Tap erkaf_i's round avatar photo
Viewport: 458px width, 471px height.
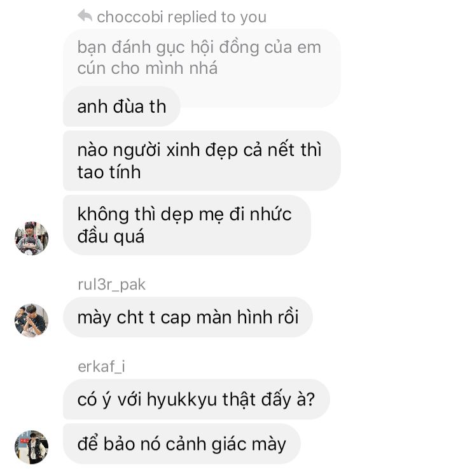32,447
